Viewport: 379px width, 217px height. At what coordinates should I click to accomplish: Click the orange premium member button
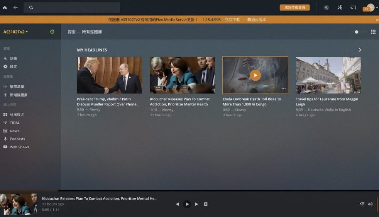pyautogui.click(x=295, y=8)
